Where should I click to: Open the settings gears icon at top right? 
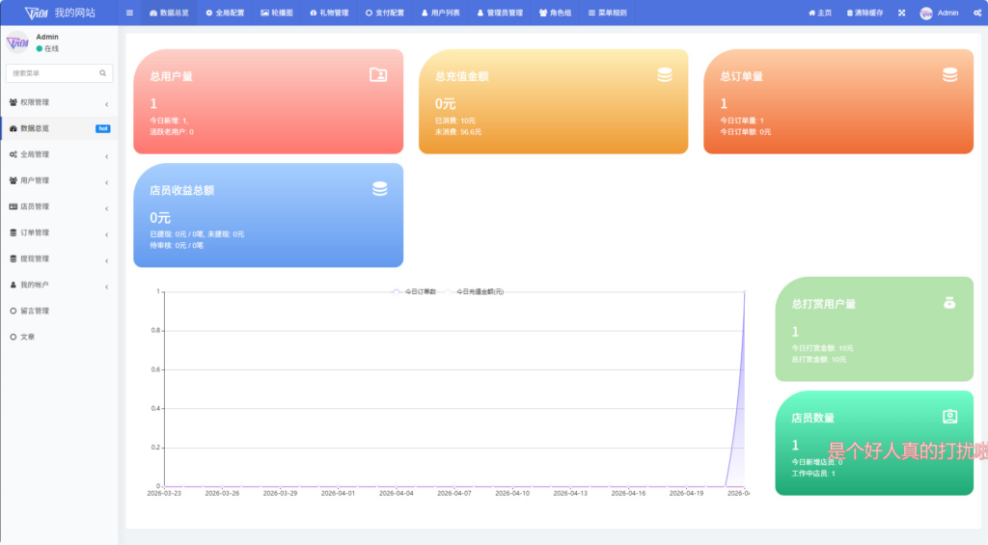pyautogui.click(x=976, y=13)
